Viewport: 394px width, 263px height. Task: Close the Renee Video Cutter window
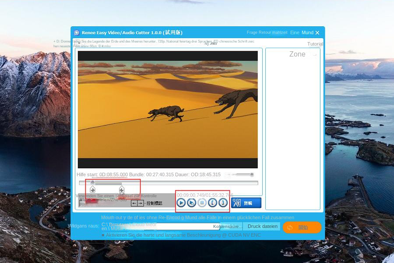(x=317, y=33)
